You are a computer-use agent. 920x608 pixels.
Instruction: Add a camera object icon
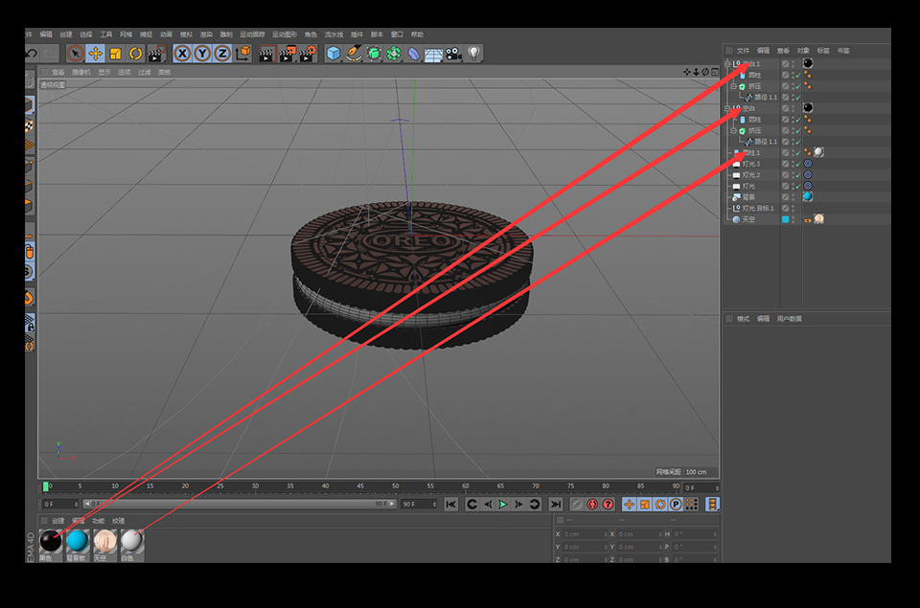coord(453,54)
